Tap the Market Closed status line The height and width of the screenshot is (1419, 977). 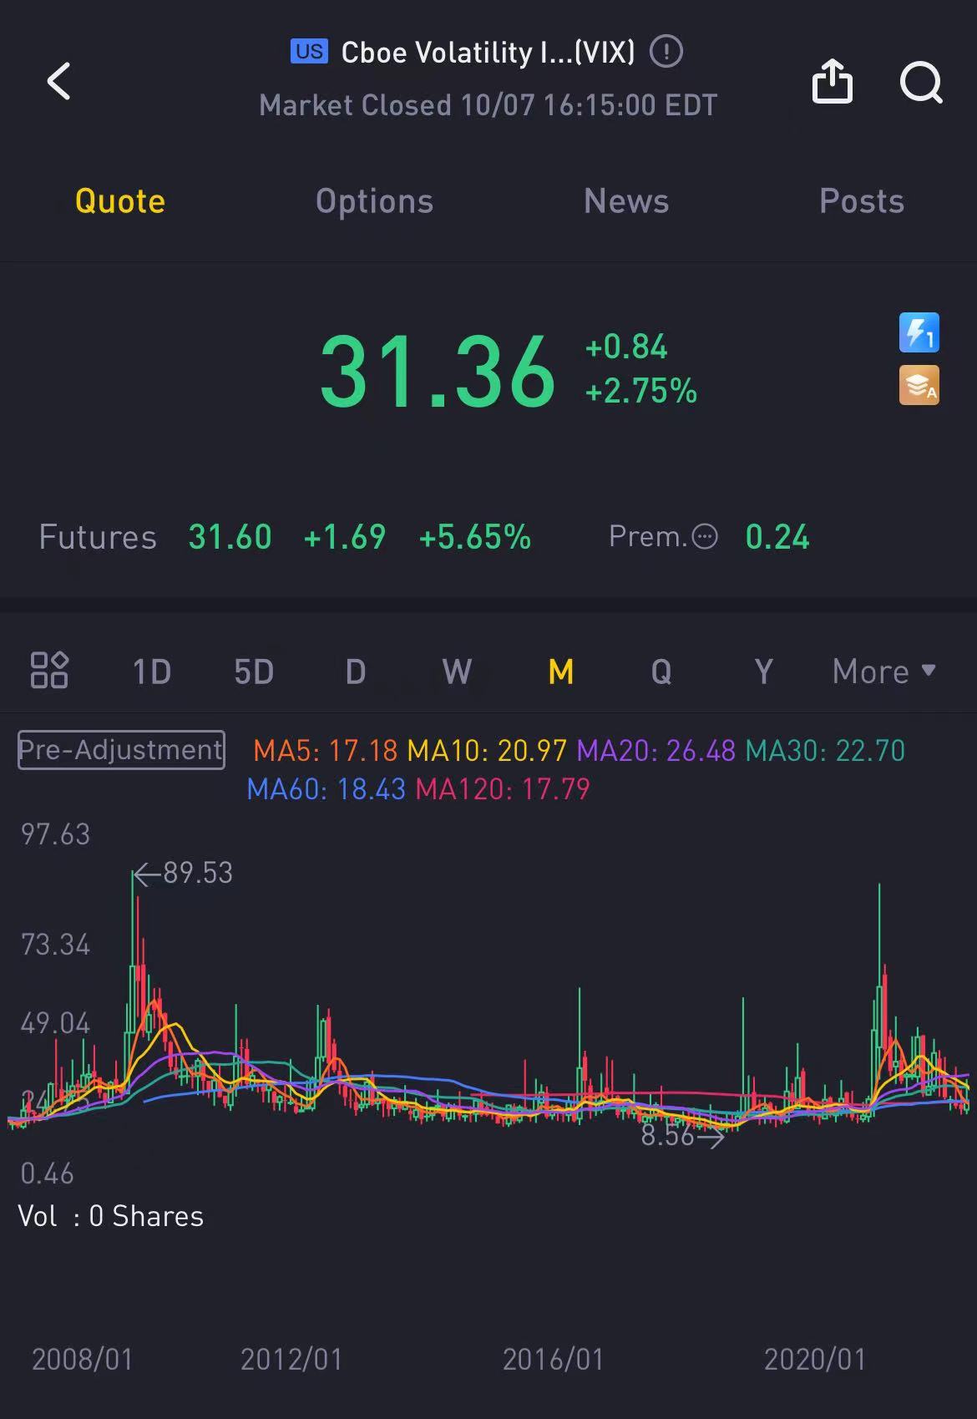point(488,105)
